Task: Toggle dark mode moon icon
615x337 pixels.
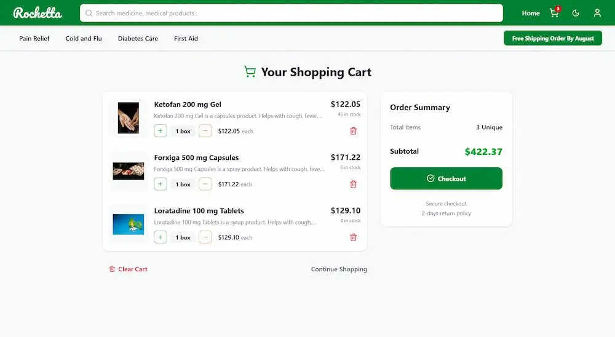Action: [x=576, y=13]
